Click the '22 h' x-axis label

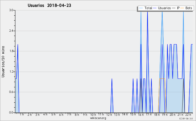click(188, 114)
